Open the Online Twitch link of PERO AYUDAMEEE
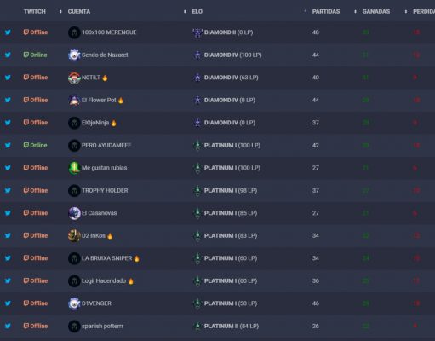Viewport: 435px width, 341px height. tap(35, 145)
